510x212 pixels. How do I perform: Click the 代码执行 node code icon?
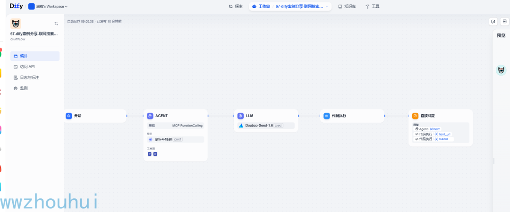(x=327, y=116)
